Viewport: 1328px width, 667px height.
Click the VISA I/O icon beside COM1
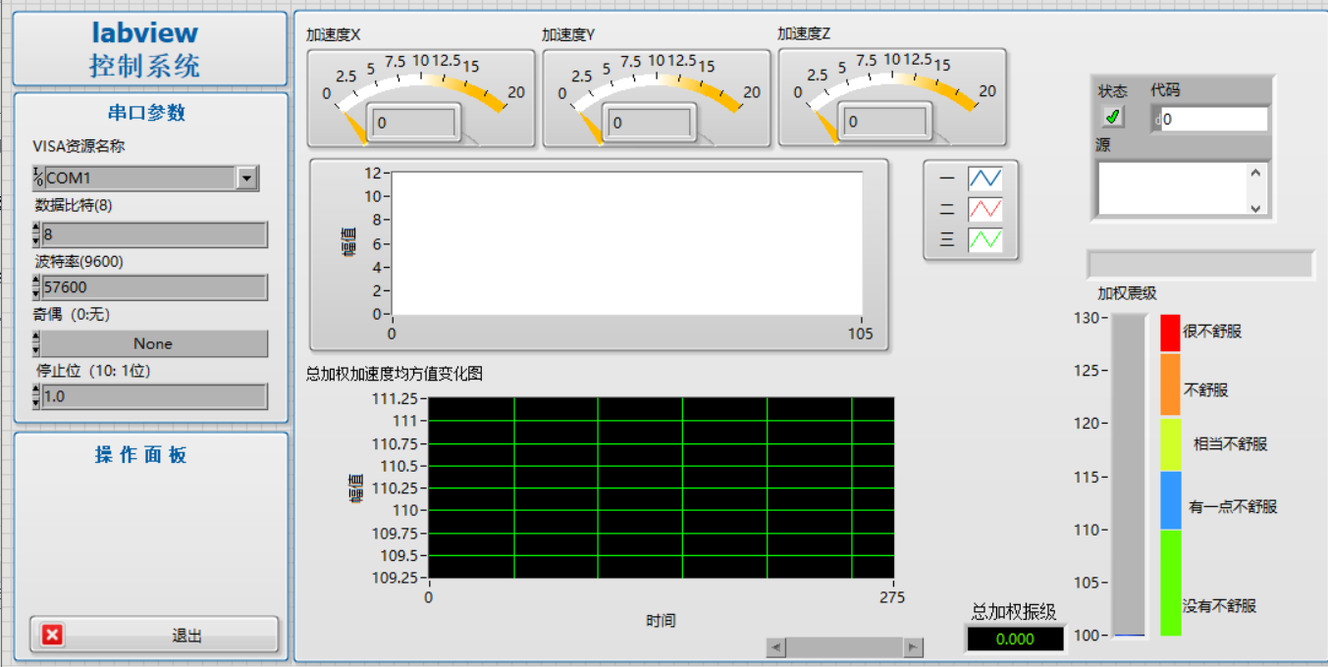pos(37,178)
